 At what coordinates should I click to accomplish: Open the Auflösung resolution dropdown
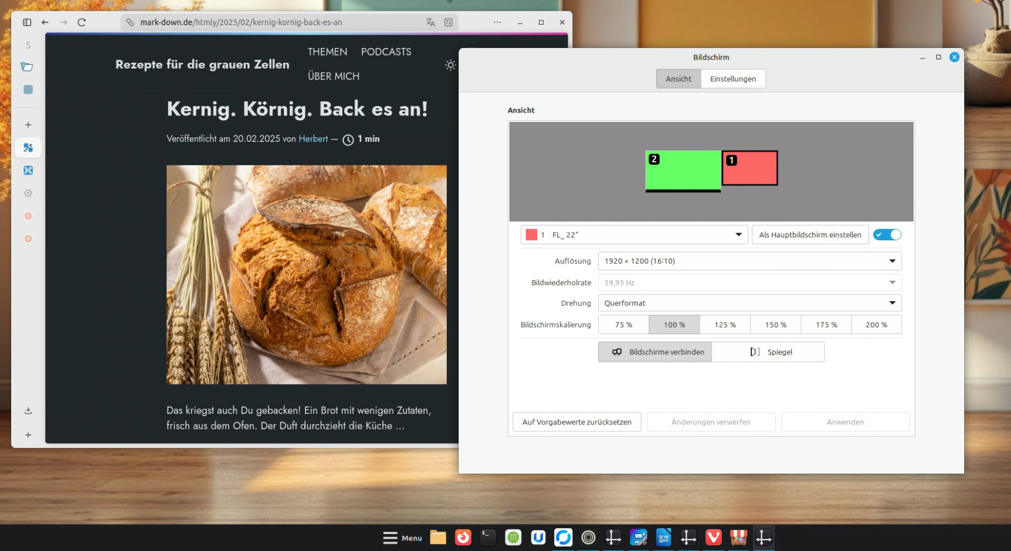click(x=749, y=261)
